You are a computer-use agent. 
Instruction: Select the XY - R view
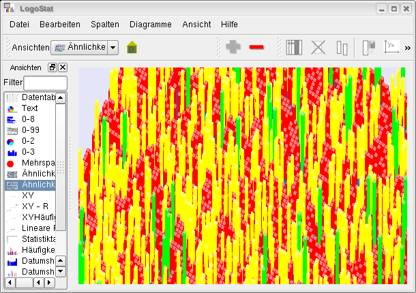pyautogui.click(x=30, y=206)
